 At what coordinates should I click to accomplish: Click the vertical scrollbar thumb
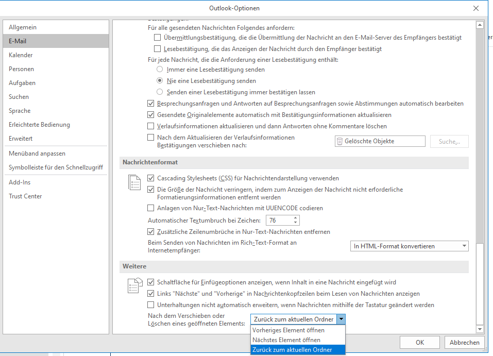[x=480, y=284]
